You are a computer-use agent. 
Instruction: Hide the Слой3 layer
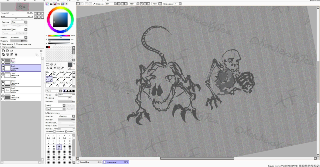click(x=3, y=74)
